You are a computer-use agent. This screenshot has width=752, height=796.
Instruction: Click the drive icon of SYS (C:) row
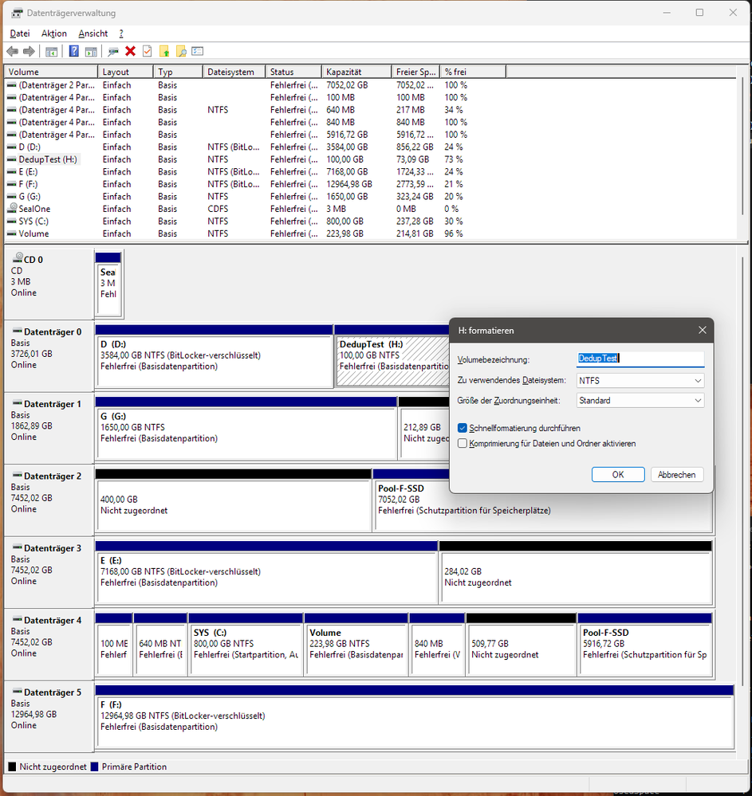(12, 222)
